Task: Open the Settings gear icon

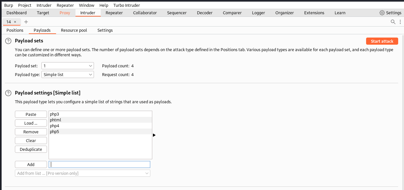Action: point(382,13)
